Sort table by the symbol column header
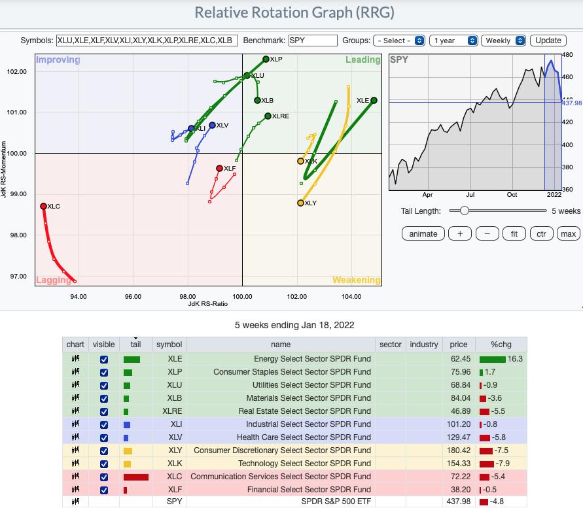 click(169, 345)
